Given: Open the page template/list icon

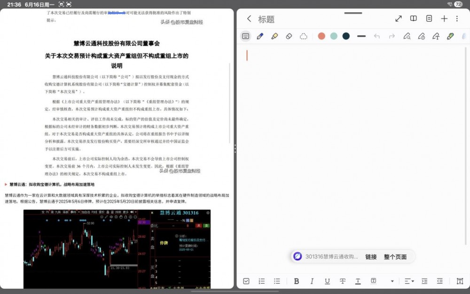Looking at the screenshot, I should (429, 19).
